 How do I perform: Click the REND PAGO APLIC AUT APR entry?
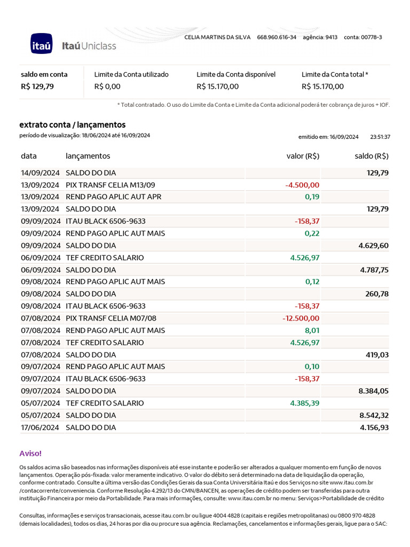(113, 197)
